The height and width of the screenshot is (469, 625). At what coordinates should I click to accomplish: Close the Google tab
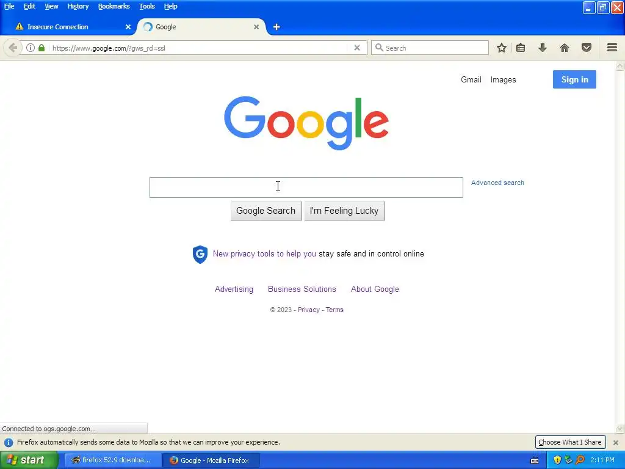[256, 27]
